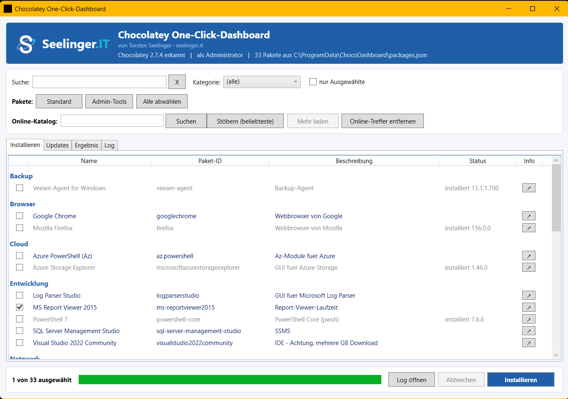Focus the Online-Katalog search field
This screenshot has width=568, height=399.
tap(112, 121)
